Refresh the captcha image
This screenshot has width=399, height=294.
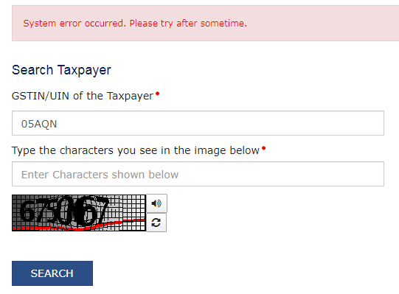click(x=156, y=223)
